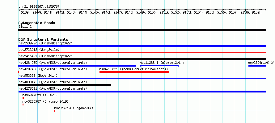Click the DGV Structural Variants track title

tap(43, 39)
